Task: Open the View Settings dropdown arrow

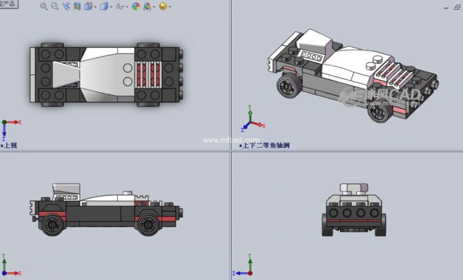Action: pyautogui.click(x=170, y=7)
